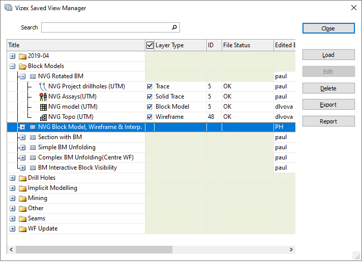Expand the Simple BM Unfolding view
The height and width of the screenshot is (262, 362).
[x=22, y=147]
